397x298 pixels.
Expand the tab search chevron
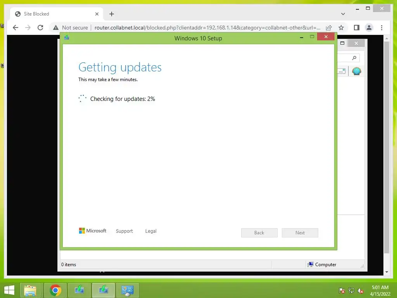[343, 14]
